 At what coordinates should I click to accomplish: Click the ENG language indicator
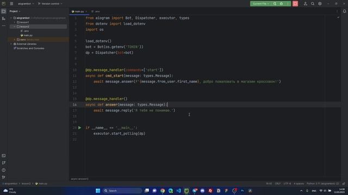pos(314,191)
